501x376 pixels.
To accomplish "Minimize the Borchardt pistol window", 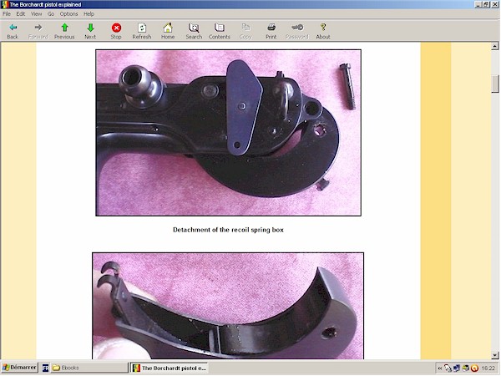I will (478, 4).
